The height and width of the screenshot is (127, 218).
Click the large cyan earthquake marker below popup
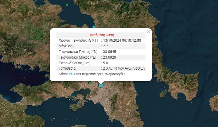(101, 85)
